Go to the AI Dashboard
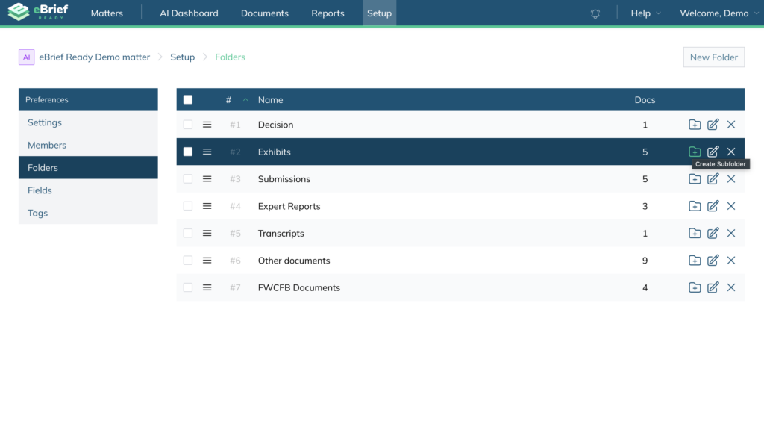 [189, 13]
